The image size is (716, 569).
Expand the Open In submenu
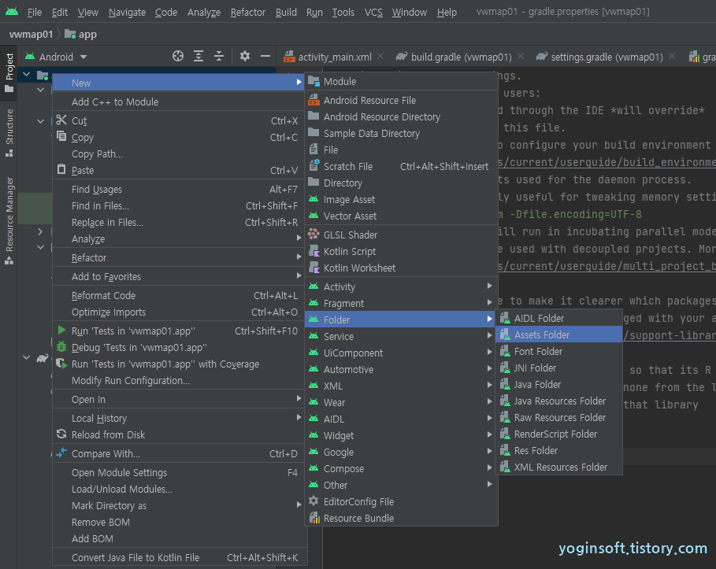click(178, 399)
